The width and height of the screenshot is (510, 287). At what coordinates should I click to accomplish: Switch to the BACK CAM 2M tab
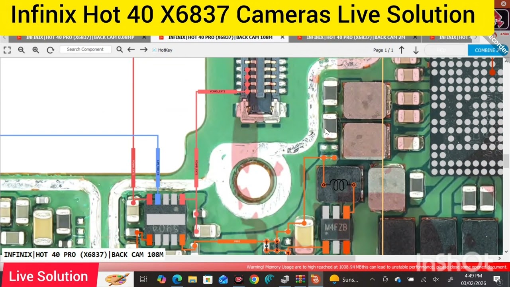[x=356, y=37]
